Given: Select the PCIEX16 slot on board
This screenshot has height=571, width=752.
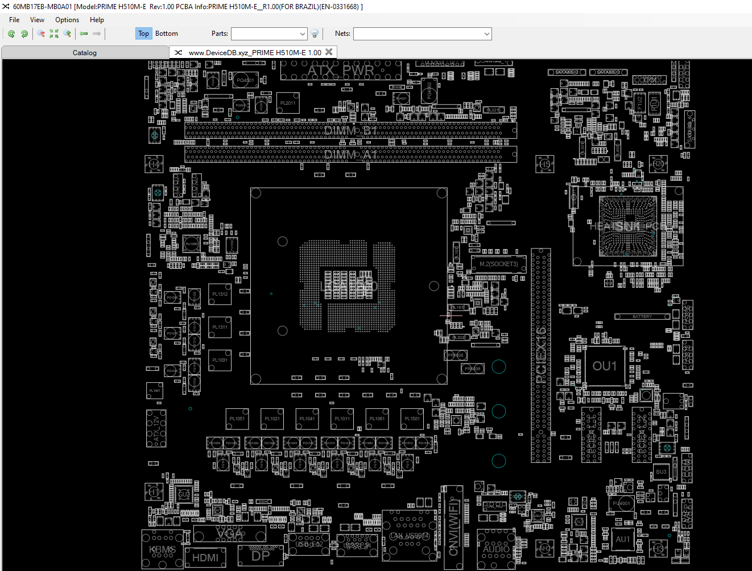Looking at the screenshot, I should point(541,355).
